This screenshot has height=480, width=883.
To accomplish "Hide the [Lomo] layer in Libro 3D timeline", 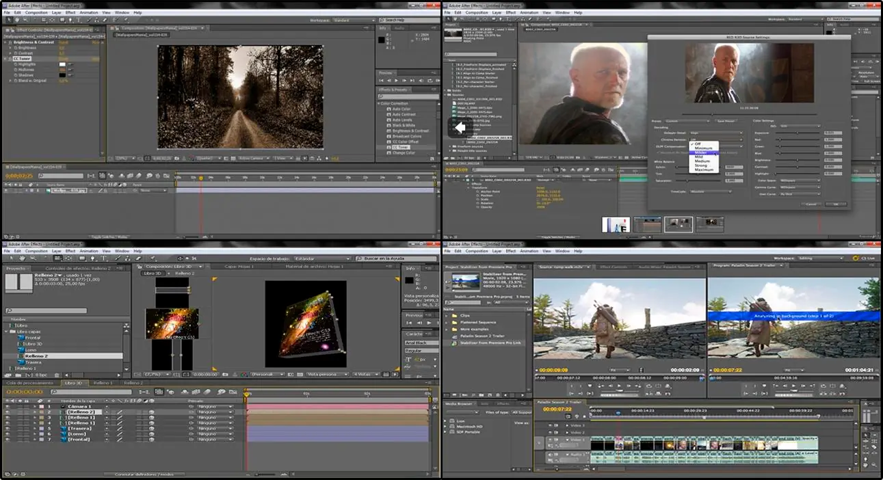I will click(x=7, y=434).
